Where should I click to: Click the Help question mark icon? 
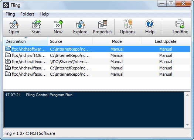tap(150, 24)
